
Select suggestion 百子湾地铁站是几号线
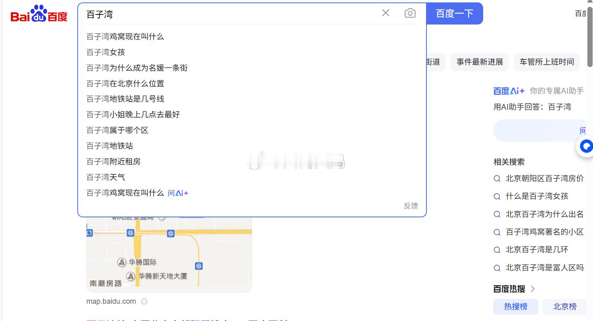pos(126,99)
